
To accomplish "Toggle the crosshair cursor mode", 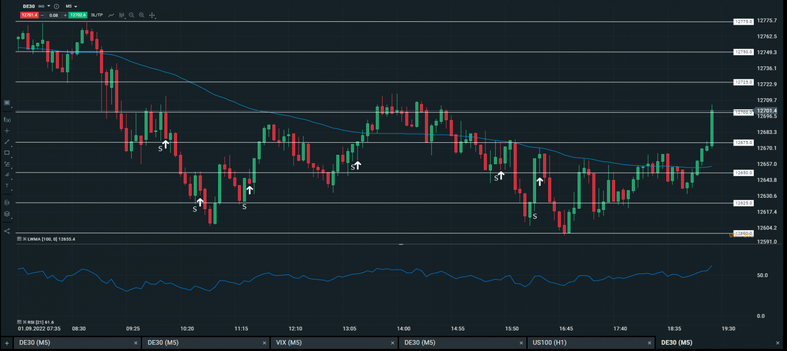I will tap(152, 15).
